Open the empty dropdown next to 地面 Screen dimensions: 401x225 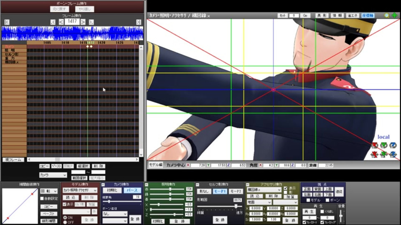pos(285,202)
